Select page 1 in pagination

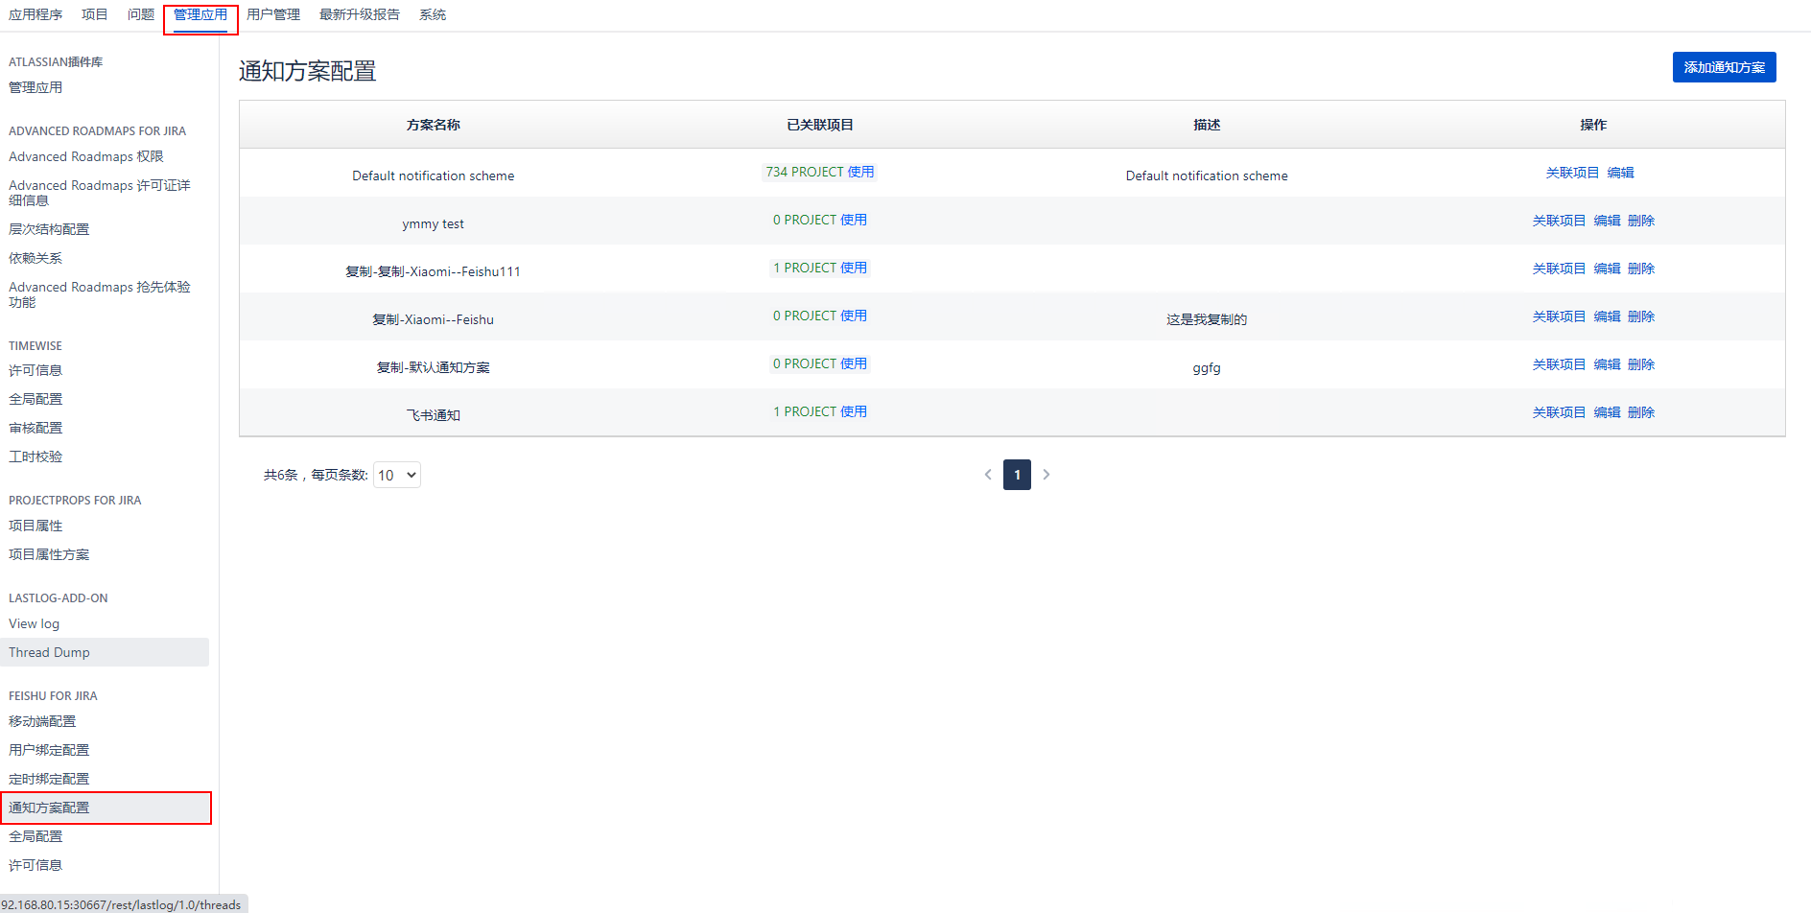pos(1017,475)
